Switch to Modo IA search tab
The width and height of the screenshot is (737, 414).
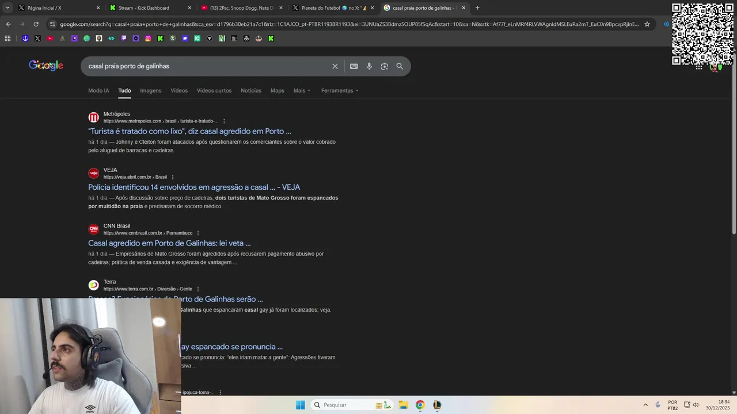tap(98, 90)
